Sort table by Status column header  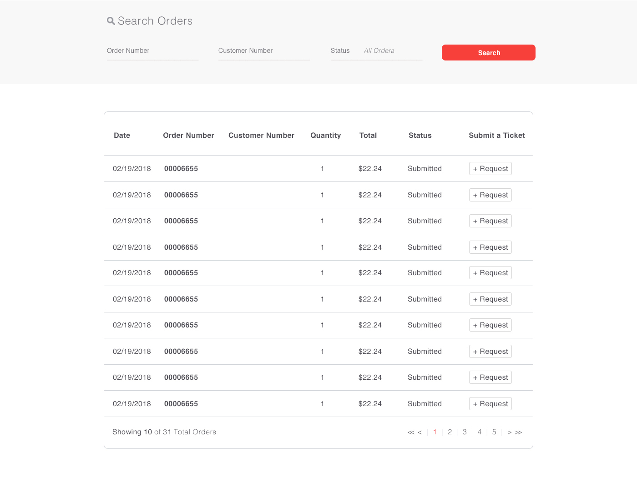pyautogui.click(x=420, y=136)
